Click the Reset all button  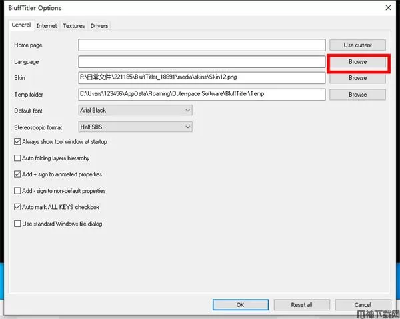301,305
